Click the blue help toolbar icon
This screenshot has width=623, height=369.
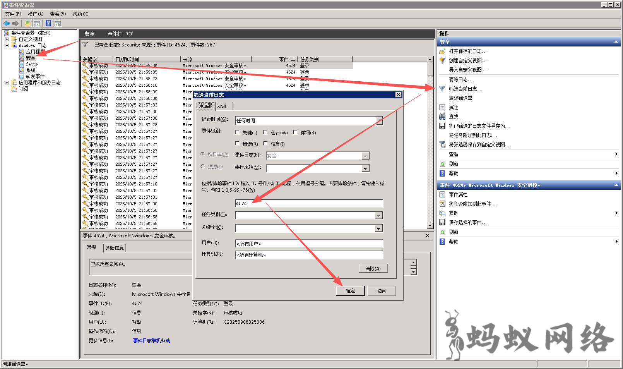48,23
